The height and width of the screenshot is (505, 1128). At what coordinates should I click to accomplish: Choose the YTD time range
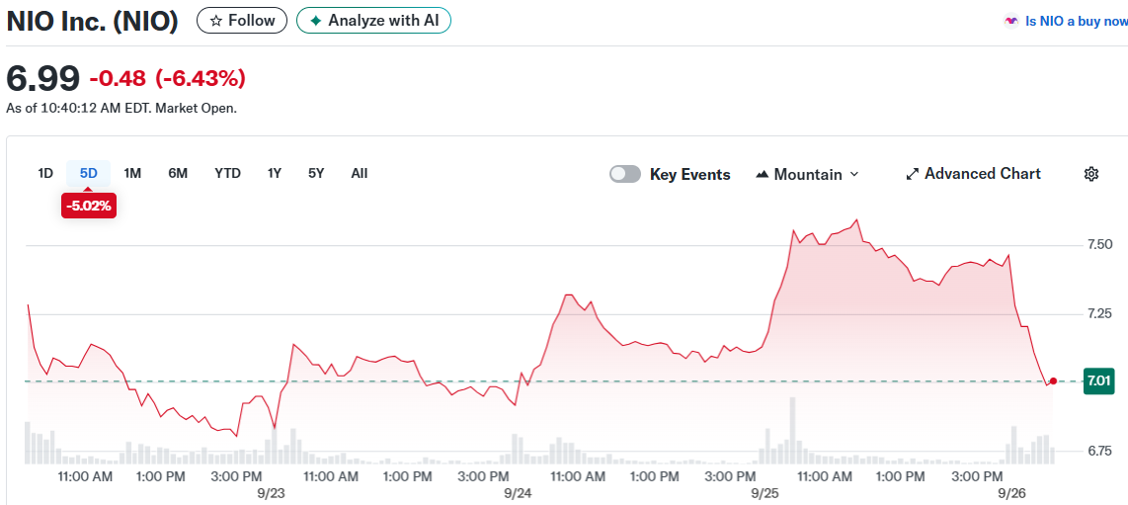[x=227, y=173]
